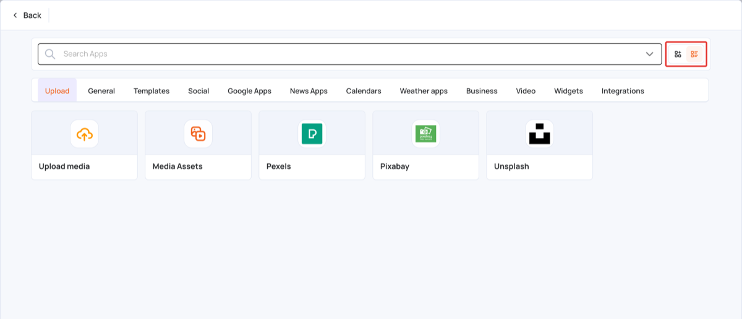The width and height of the screenshot is (742, 319).
Task: Open the Media Assets card label
Action: coord(177,166)
